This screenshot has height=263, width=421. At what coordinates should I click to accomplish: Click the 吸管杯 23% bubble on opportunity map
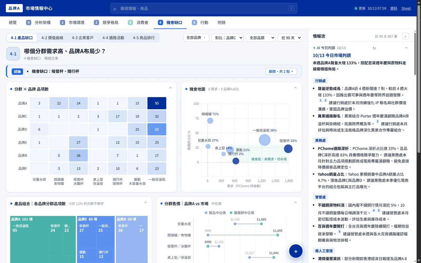[x=288, y=149]
